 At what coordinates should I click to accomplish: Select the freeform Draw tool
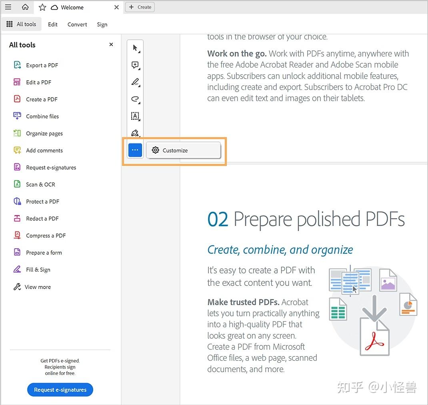point(134,99)
